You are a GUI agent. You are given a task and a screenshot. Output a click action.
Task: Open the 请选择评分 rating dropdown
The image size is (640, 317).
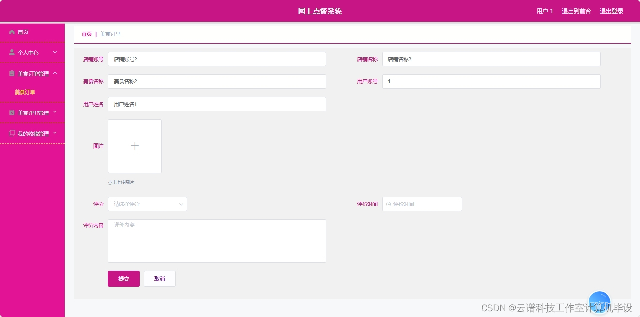point(148,204)
